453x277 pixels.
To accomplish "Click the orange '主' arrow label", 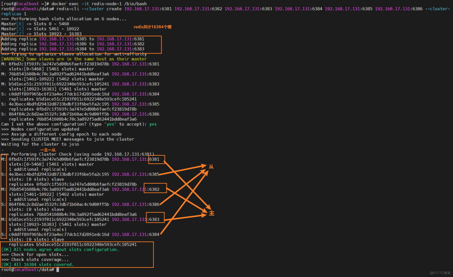I will [211, 213].
